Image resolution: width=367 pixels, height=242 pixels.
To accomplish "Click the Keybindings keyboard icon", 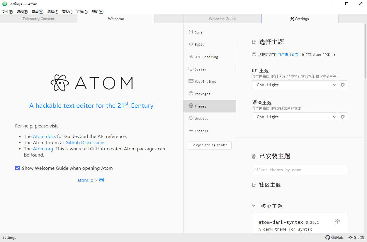I will [191, 81].
